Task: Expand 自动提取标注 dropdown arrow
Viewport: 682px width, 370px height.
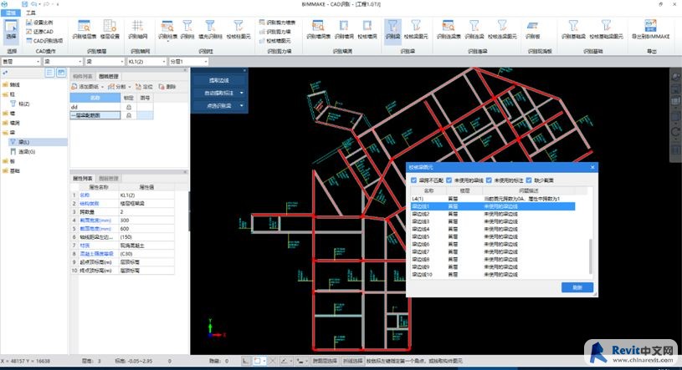Action: 241,93
